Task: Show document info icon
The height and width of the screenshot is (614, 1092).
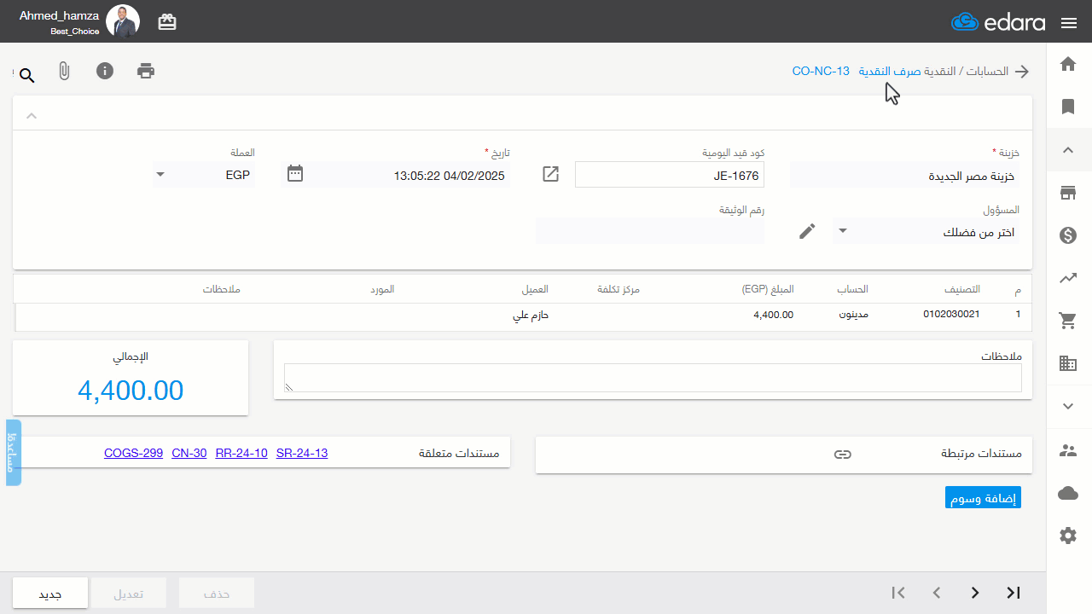Action: (x=105, y=71)
